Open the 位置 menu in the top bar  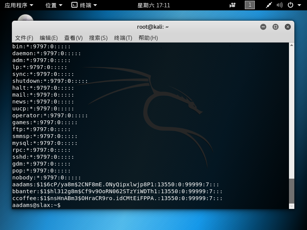(x=54, y=5)
